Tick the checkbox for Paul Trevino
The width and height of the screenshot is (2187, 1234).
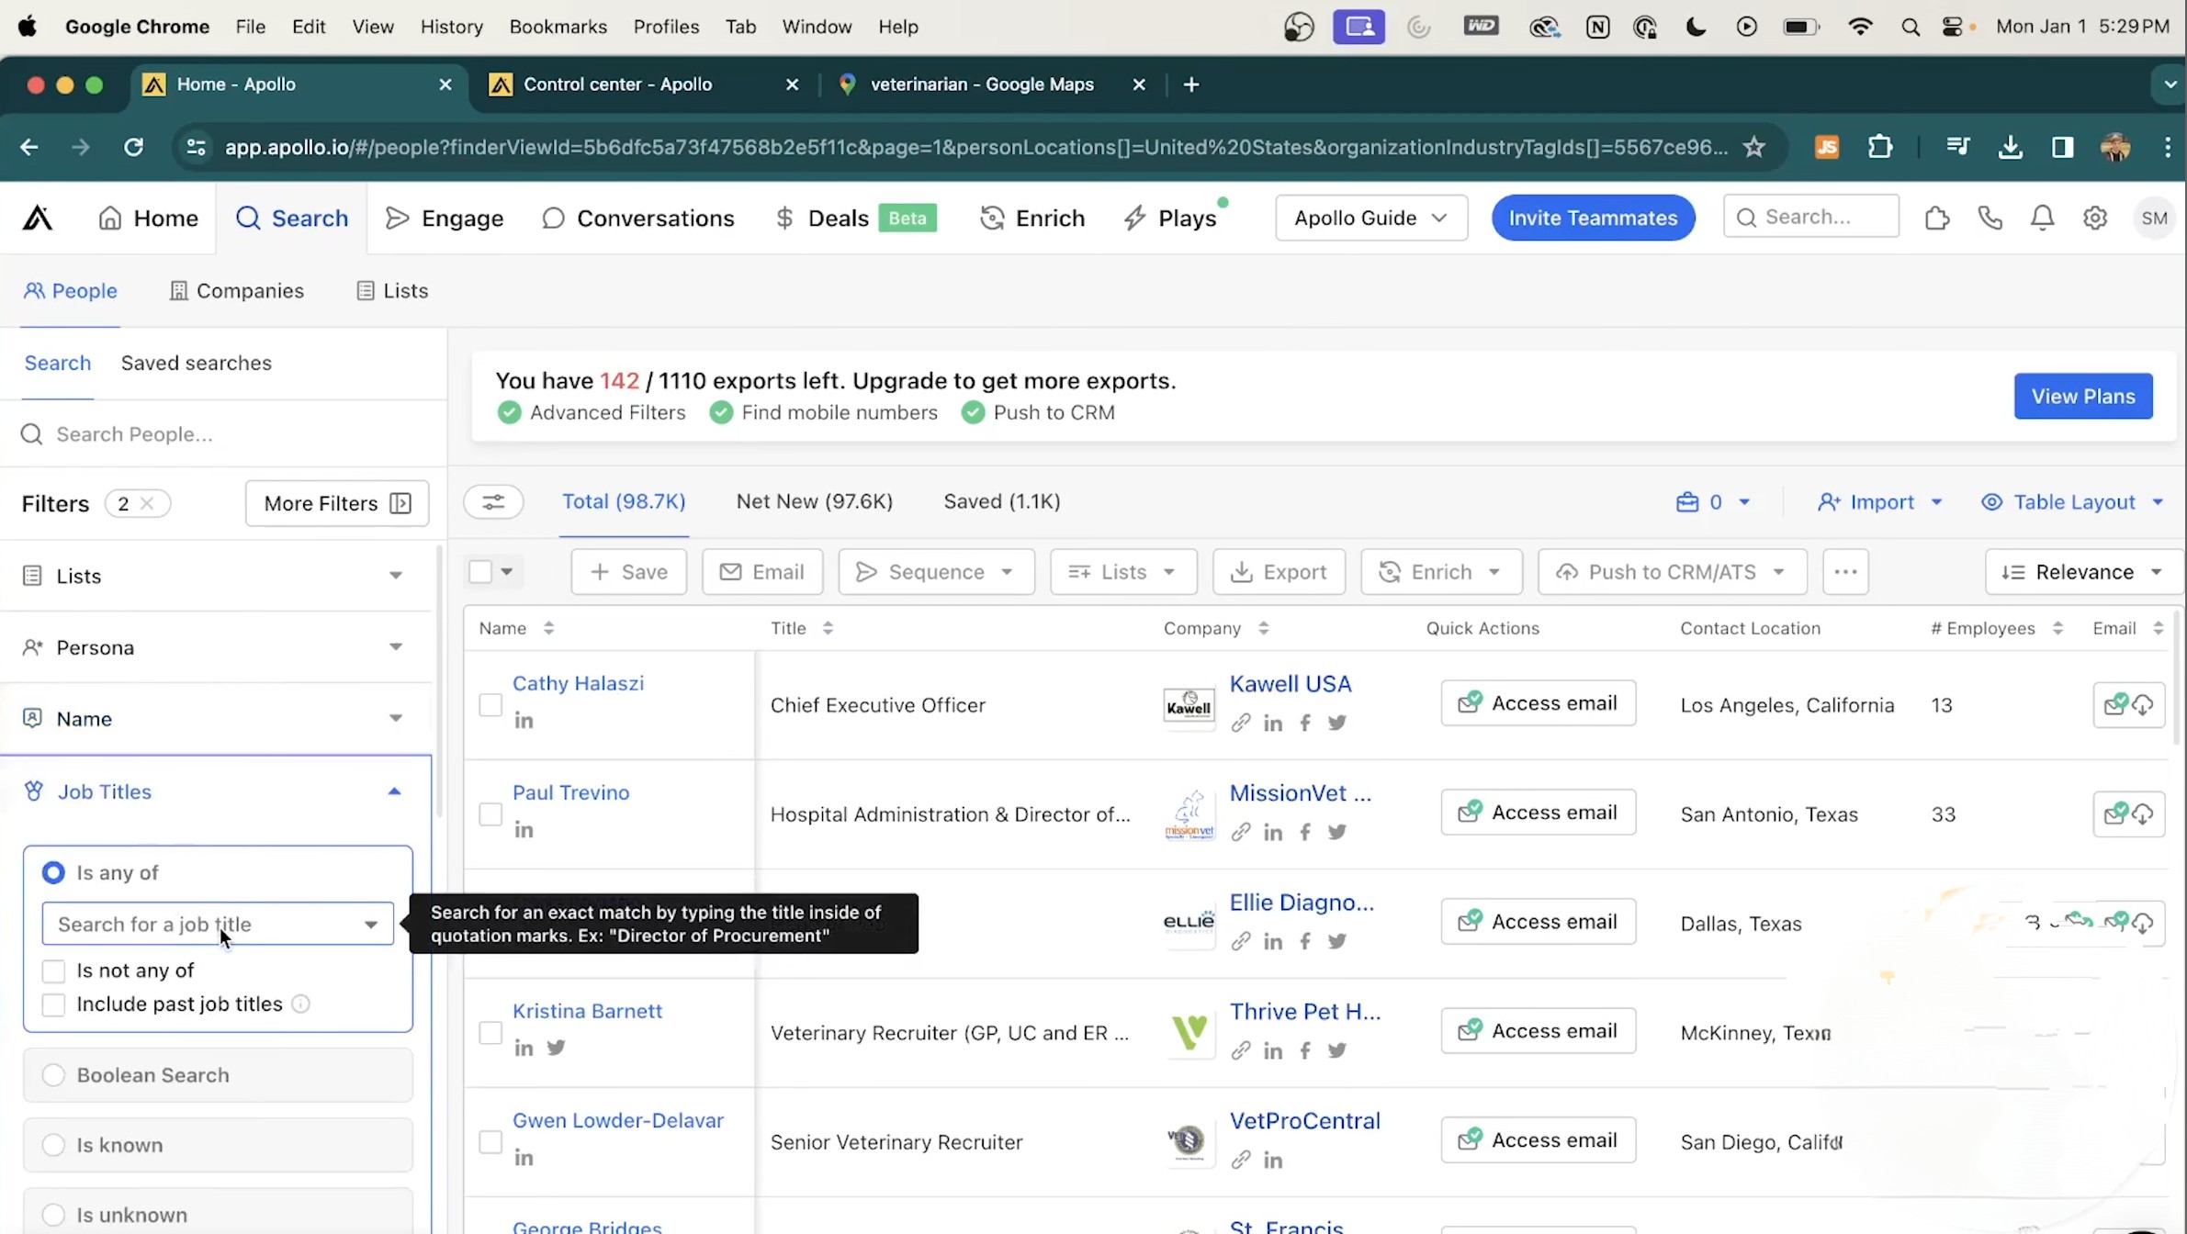490,814
